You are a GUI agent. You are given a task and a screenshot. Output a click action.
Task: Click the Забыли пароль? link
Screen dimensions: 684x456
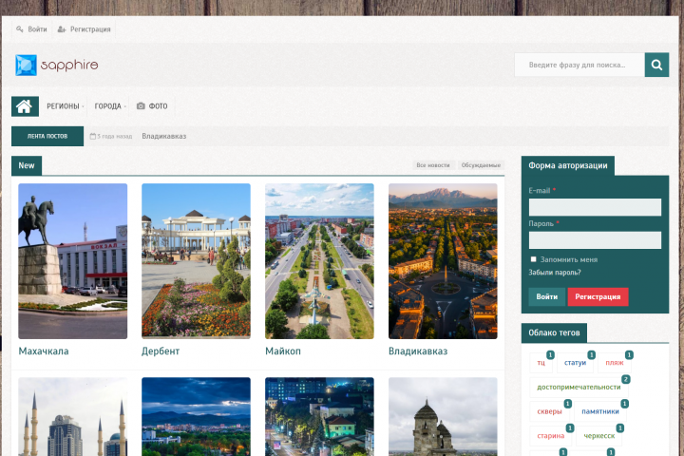(x=555, y=273)
